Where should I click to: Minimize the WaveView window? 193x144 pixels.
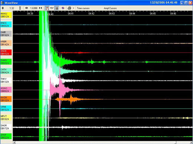click(x=182, y=3)
